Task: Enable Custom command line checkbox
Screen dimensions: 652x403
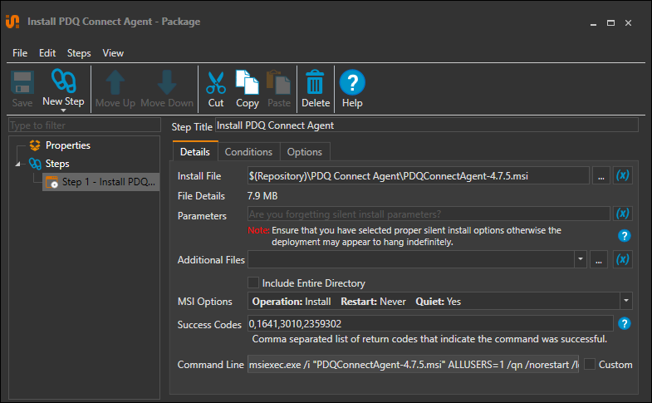Action: pos(590,364)
